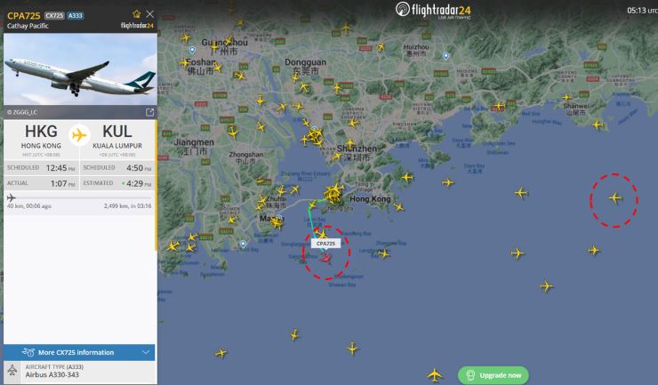Click the KUL Kuala Lumpur destination airport
The height and width of the screenshot is (385, 658).
pyautogui.click(x=117, y=137)
